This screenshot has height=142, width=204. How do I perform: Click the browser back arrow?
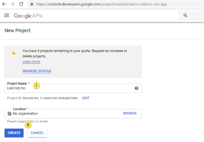(4, 4)
